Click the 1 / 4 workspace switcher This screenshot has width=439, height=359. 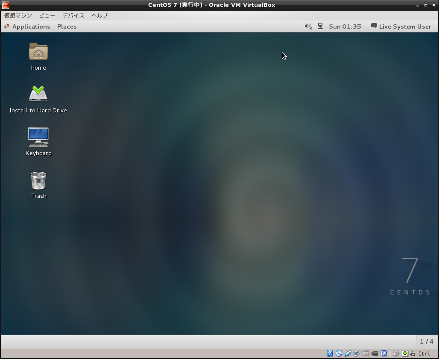427,341
